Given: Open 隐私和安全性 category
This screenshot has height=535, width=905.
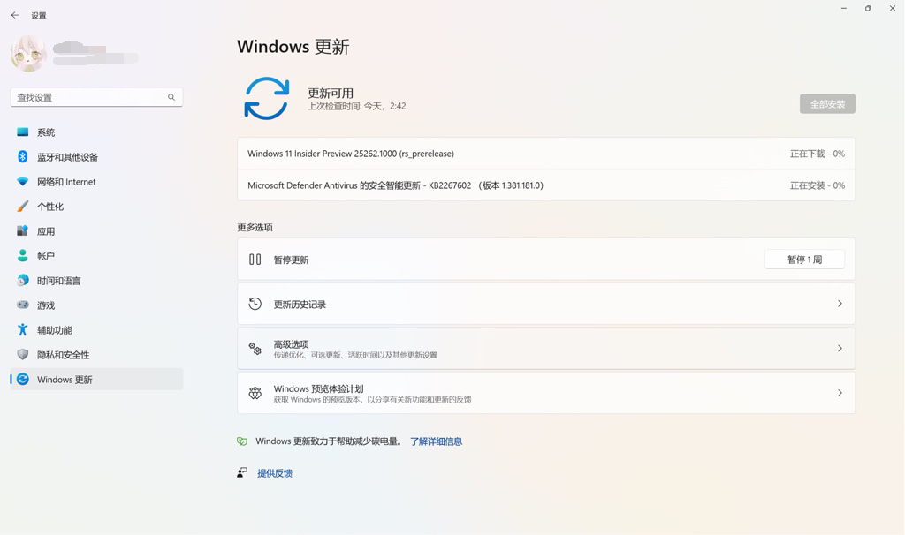Looking at the screenshot, I should 96,355.
